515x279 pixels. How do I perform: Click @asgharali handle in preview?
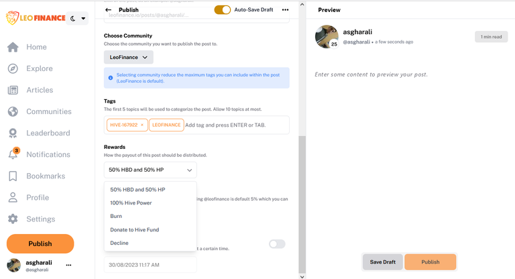[x=356, y=42]
